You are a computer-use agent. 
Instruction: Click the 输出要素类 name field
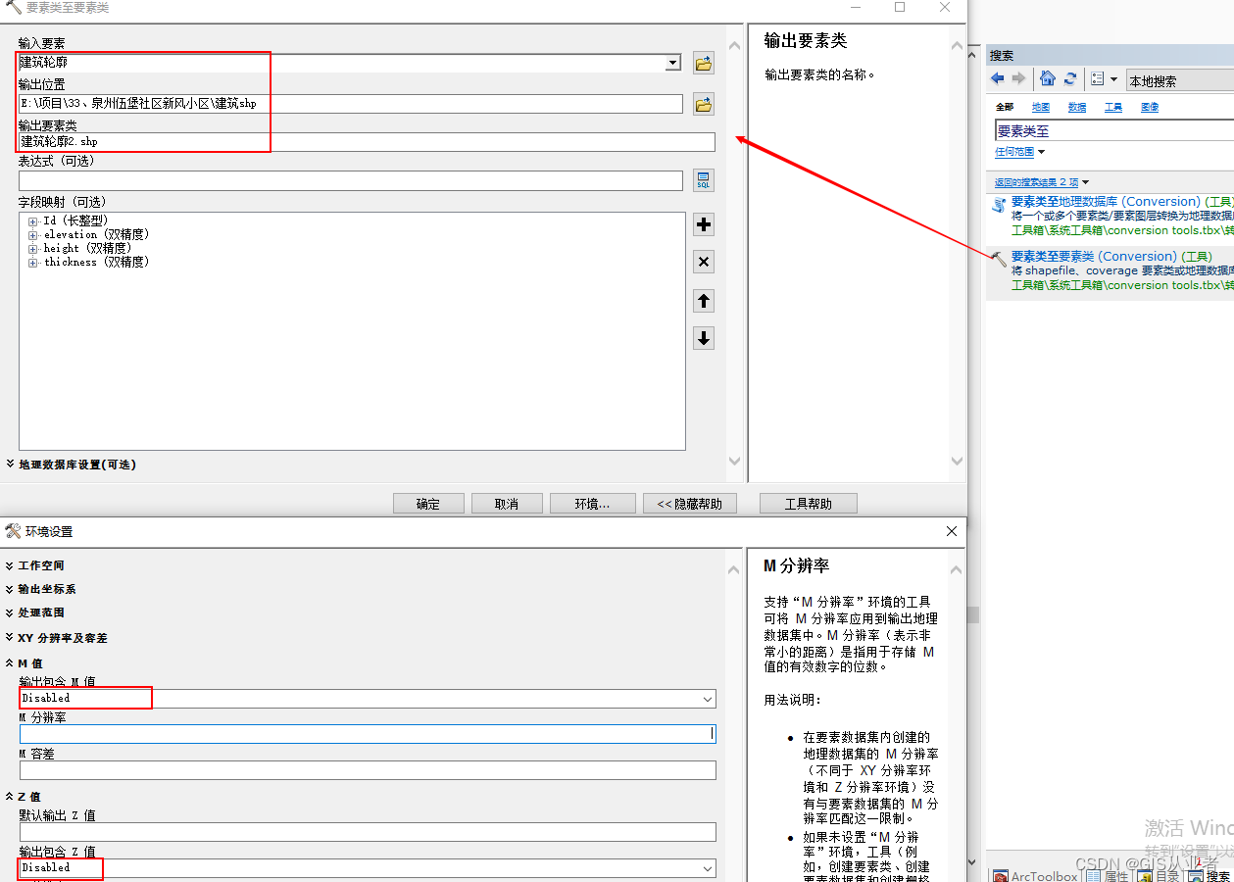(x=367, y=142)
